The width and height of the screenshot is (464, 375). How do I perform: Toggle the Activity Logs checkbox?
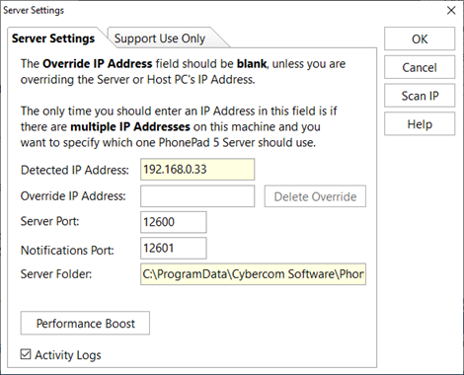[x=26, y=354]
